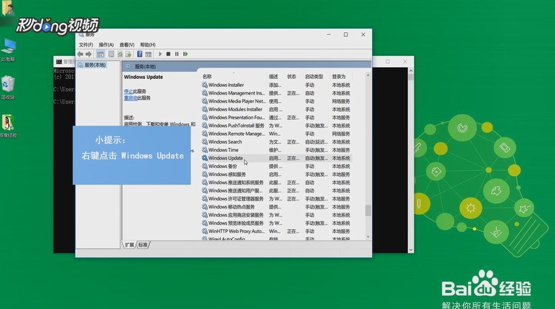This screenshot has height=309, width=555.
Task: Open 此电脑 desktop icon
Action: [8, 50]
